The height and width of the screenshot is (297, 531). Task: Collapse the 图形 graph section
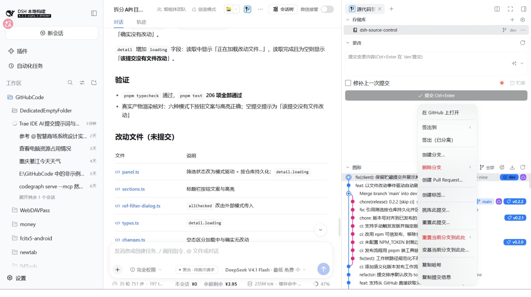point(348,167)
